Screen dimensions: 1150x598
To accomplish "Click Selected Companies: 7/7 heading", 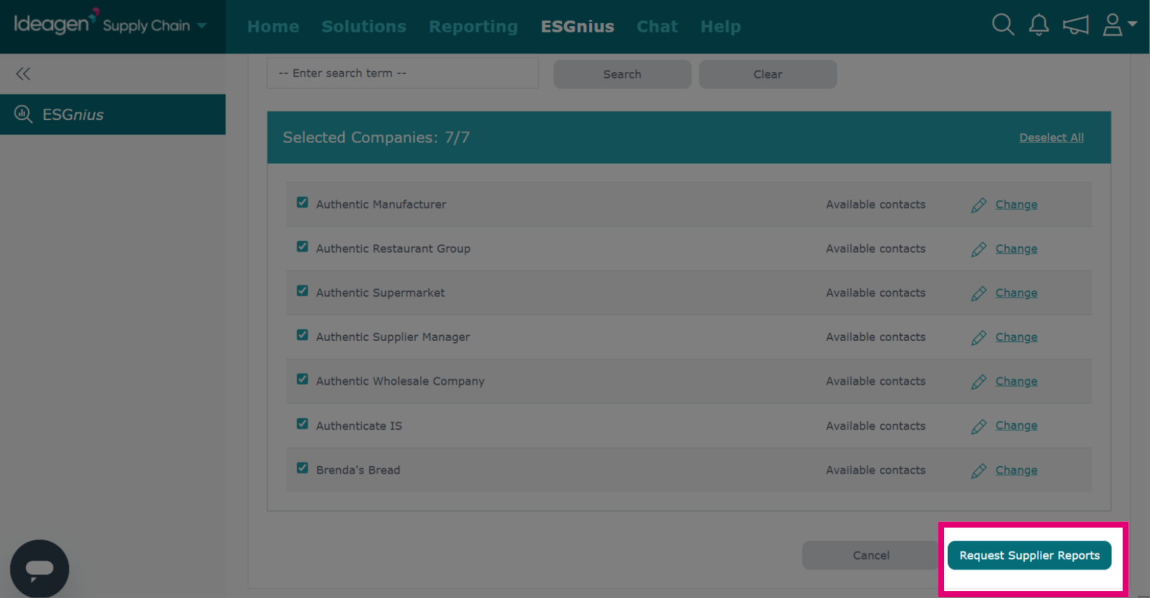I will point(376,138).
